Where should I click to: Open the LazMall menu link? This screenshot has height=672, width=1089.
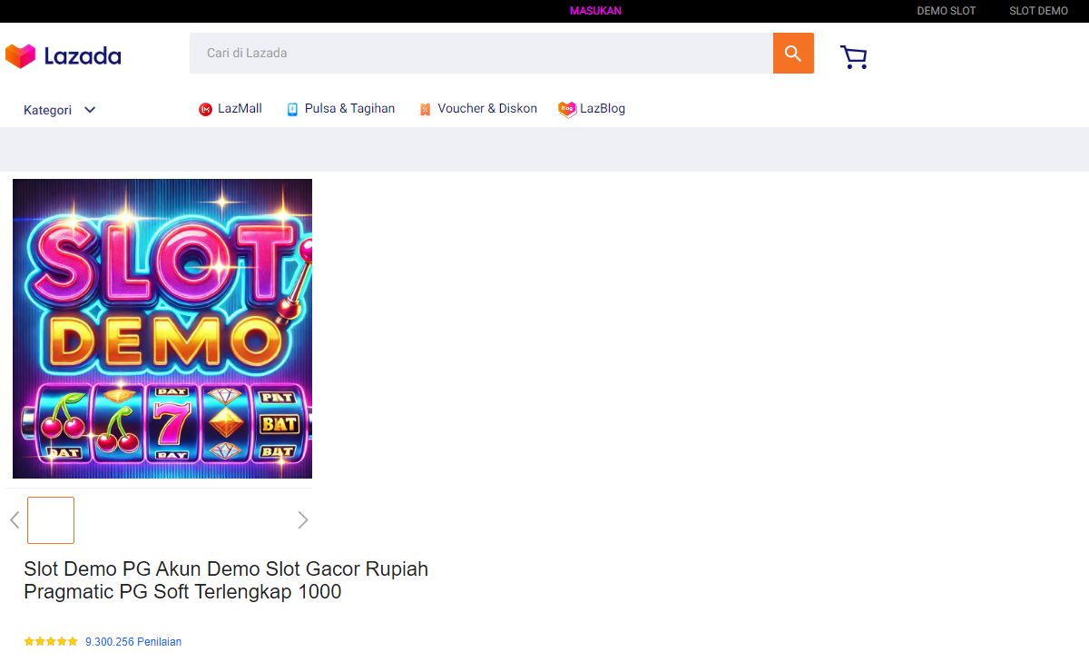(240, 108)
